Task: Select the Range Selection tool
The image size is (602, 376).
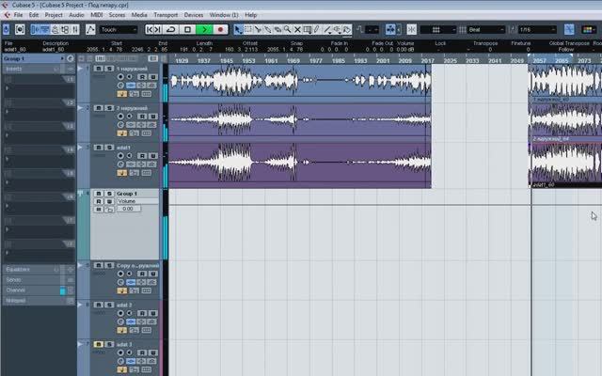Action: point(248,29)
